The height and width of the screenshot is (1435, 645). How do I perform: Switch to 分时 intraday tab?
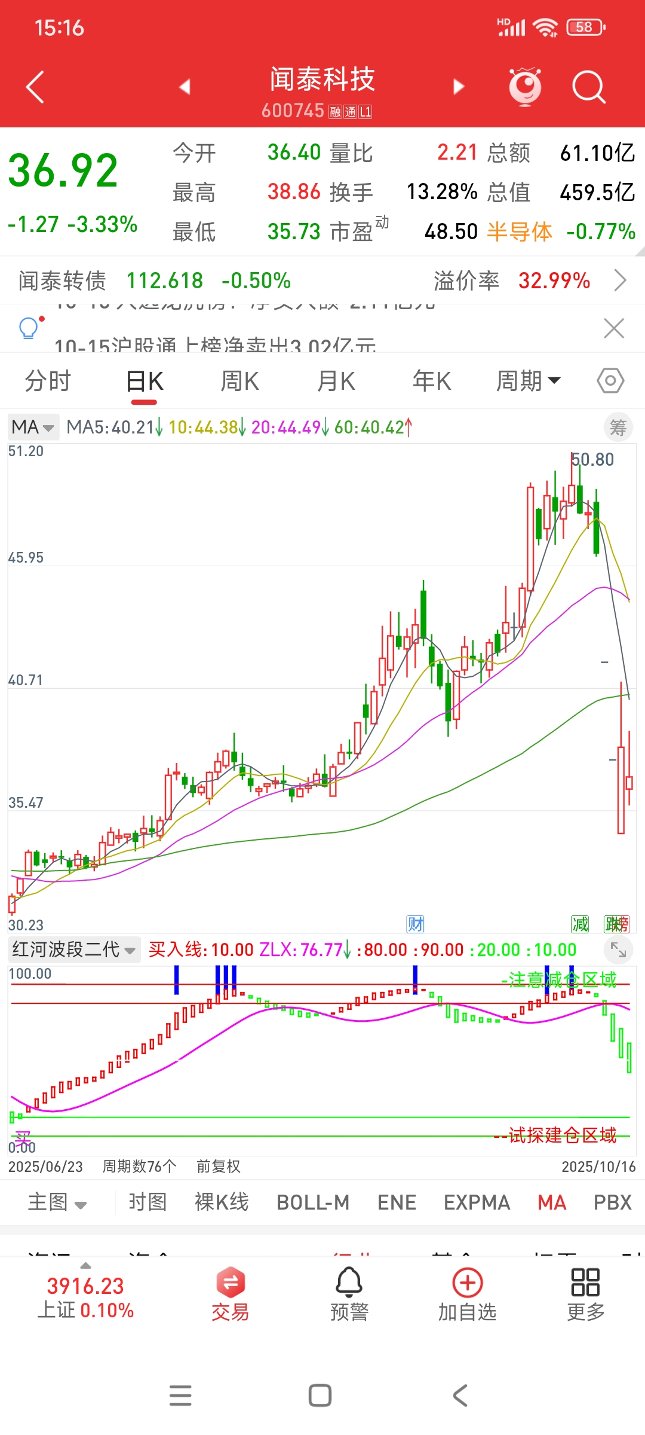pyautogui.click(x=48, y=381)
